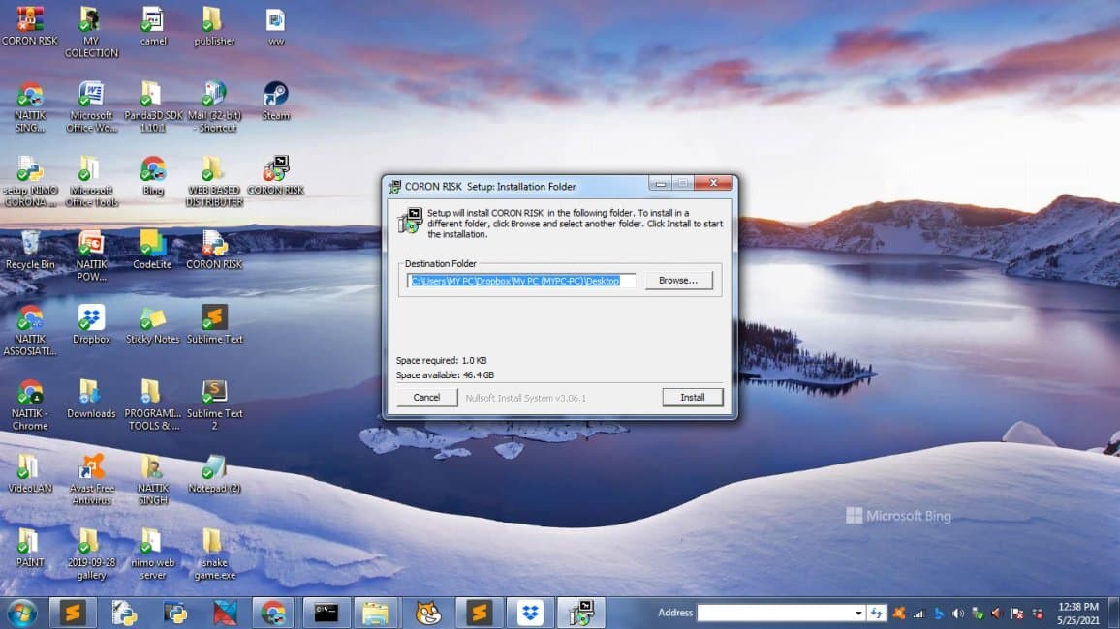The image size is (1120, 629).
Task: Select the Bing Chrome shortcut icon
Action: 152,175
